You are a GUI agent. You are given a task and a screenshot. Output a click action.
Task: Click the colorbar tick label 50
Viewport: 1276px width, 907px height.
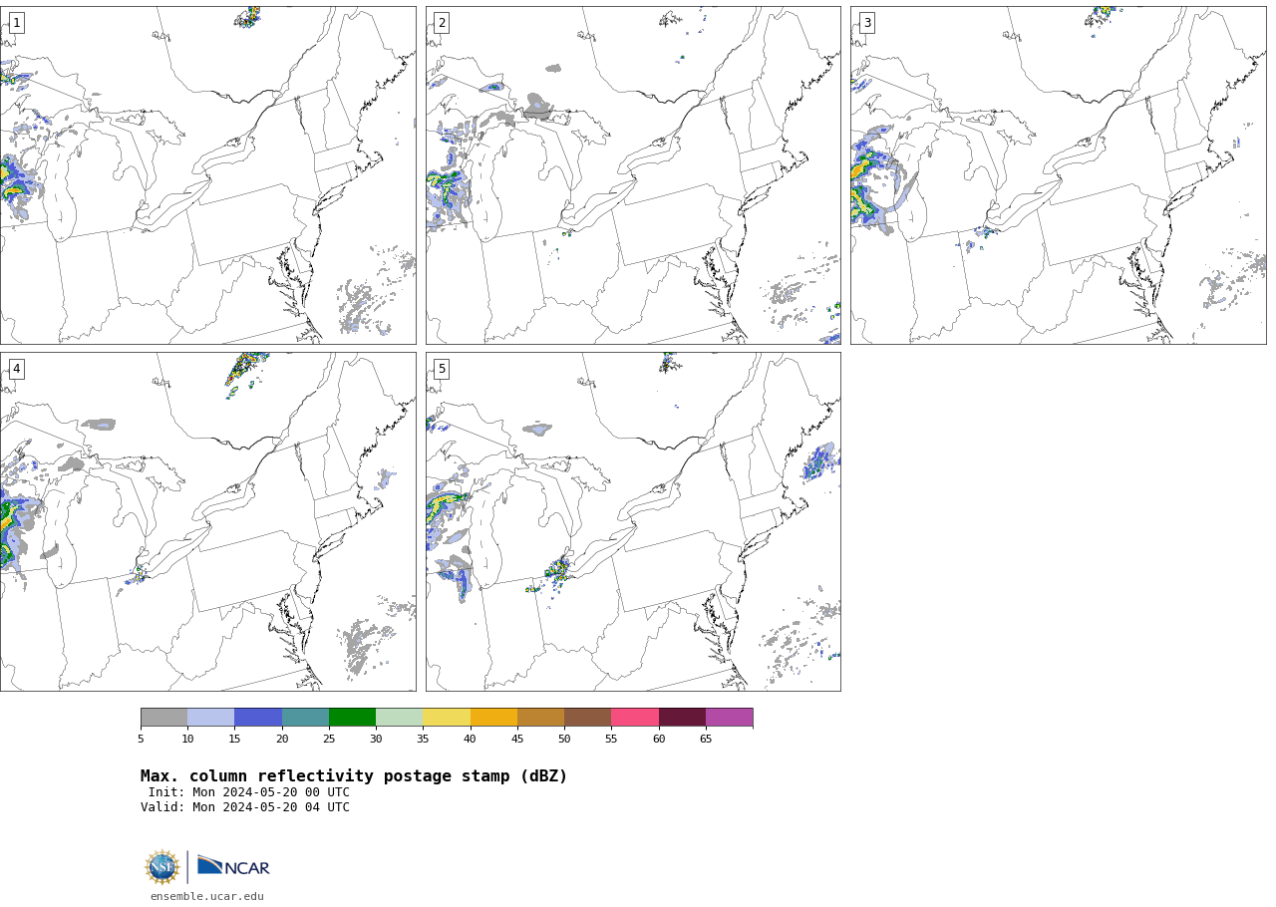564,739
